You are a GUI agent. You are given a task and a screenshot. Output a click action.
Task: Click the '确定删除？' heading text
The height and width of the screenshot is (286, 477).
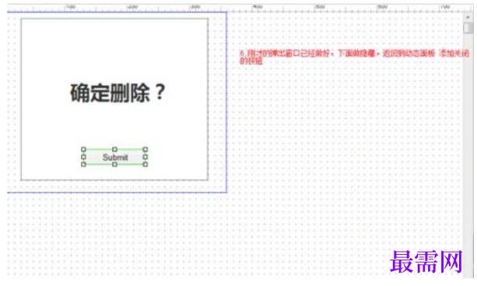[117, 92]
